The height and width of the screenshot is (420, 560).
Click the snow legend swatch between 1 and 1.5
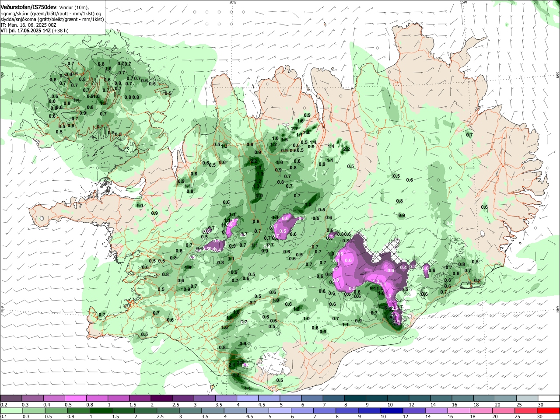119,398
